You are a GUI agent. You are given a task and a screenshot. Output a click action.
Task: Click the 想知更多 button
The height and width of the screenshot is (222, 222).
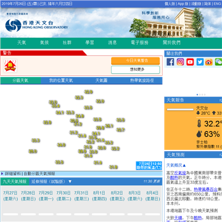pos(136,70)
